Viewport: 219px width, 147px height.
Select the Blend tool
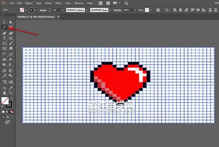click(11, 76)
